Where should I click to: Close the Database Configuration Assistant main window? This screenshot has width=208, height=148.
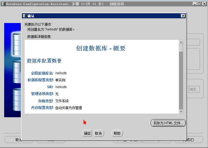[x=204, y=4]
